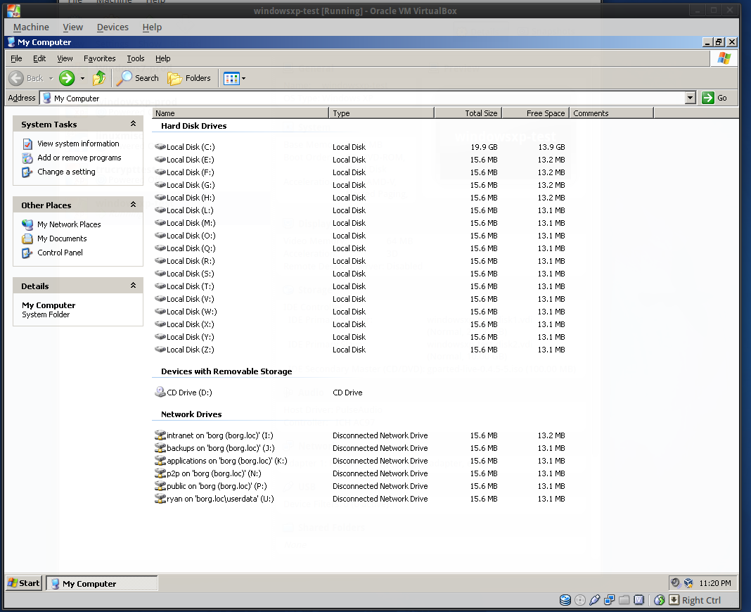Expand the Address bar dropdown
Screen dimensions: 751x612
[x=690, y=98]
